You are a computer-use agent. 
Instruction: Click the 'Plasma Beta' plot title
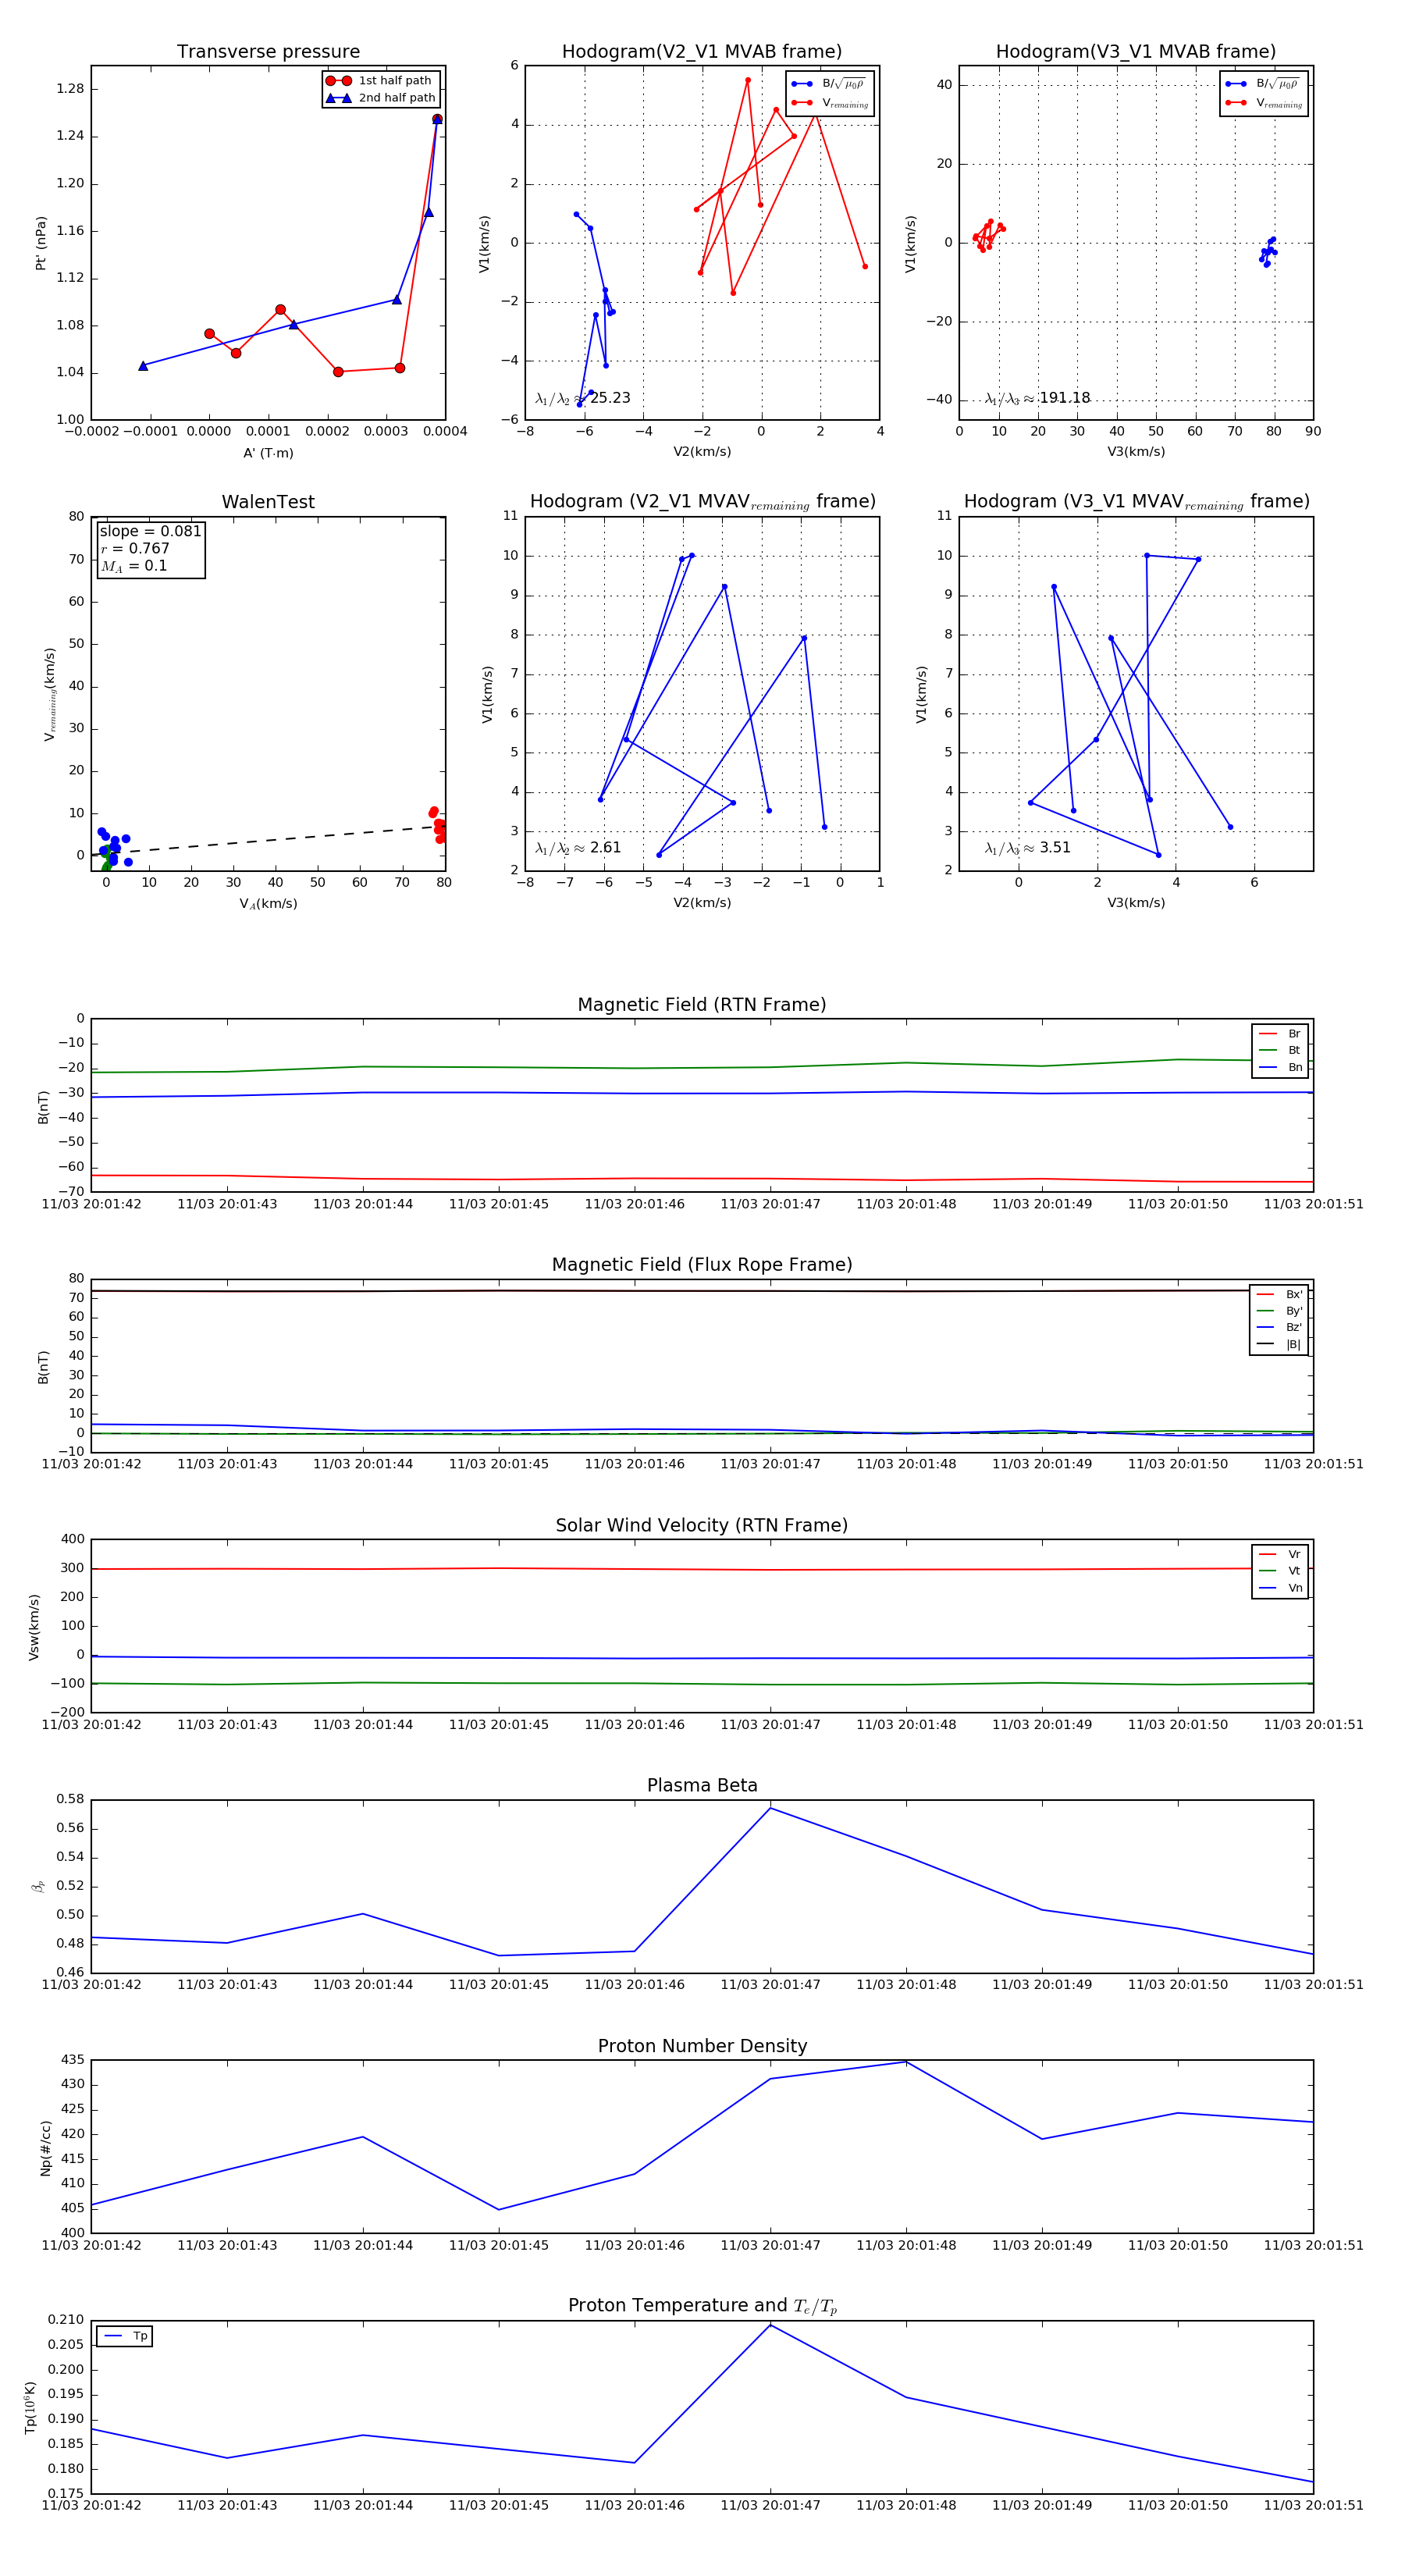(x=702, y=1786)
